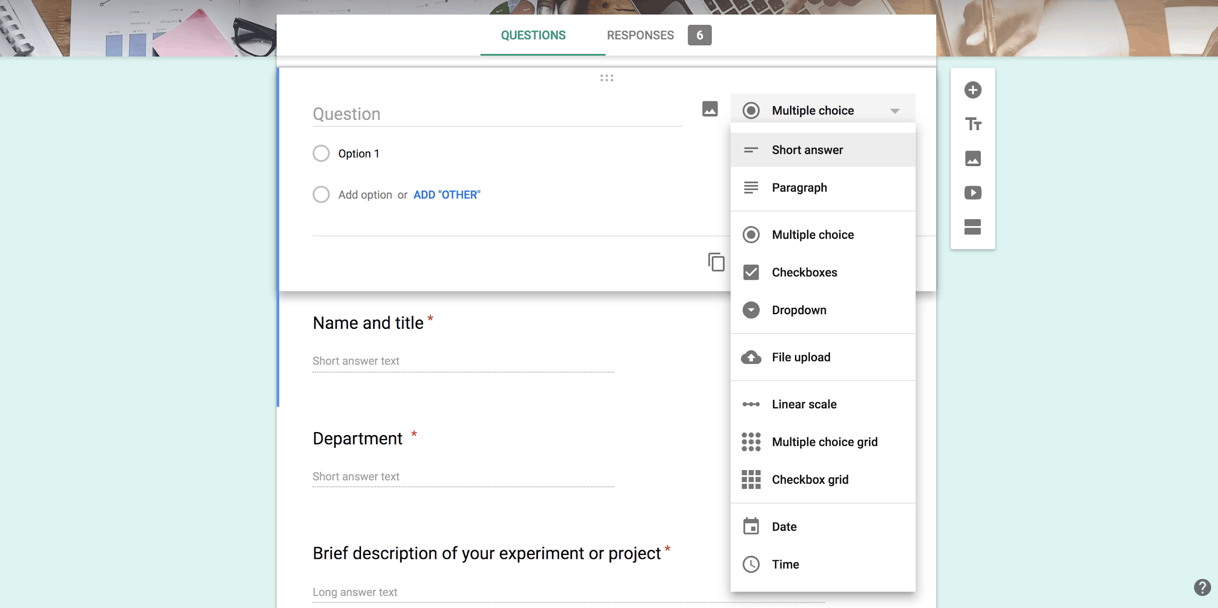
Task: Click the Name and title input field
Action: pos(464,361)
